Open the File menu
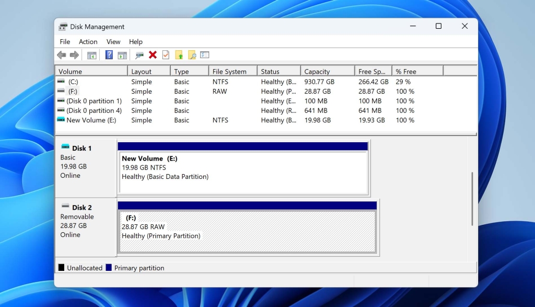Screen dimensions: 535x307 tap(65, 42)
